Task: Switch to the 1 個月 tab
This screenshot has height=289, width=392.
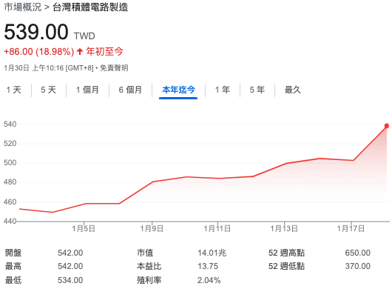Action: (x=87, y=90)
